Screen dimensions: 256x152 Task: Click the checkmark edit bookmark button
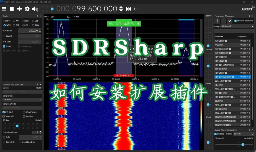point(230,21)
